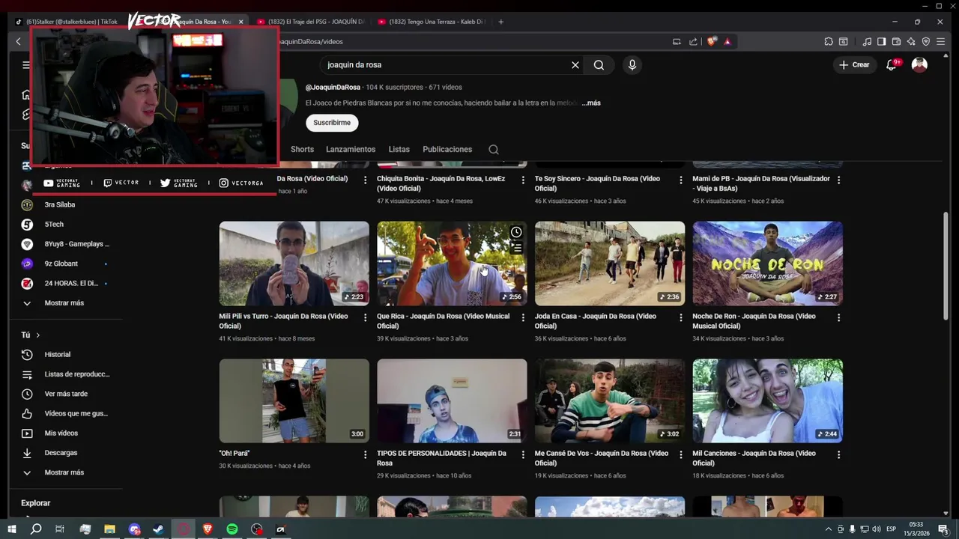Click the share page icon in address bar
The image size is (959, 539).
click(x=693, y=42)
